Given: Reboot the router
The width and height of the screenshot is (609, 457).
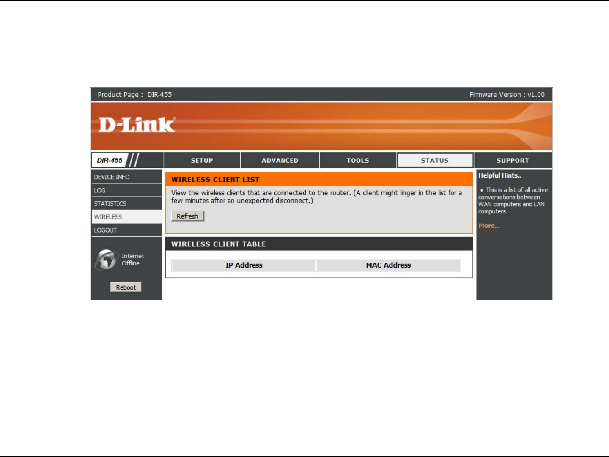Looking at the screenshot, I should coord(126,287).
